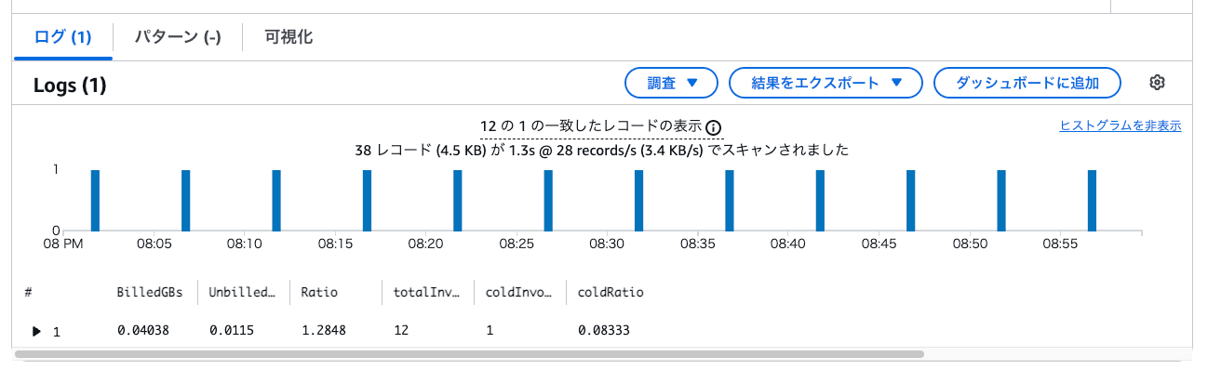Click the coldInvo column header
Viewport: 1208px width, 370px height.
(519, 292)
